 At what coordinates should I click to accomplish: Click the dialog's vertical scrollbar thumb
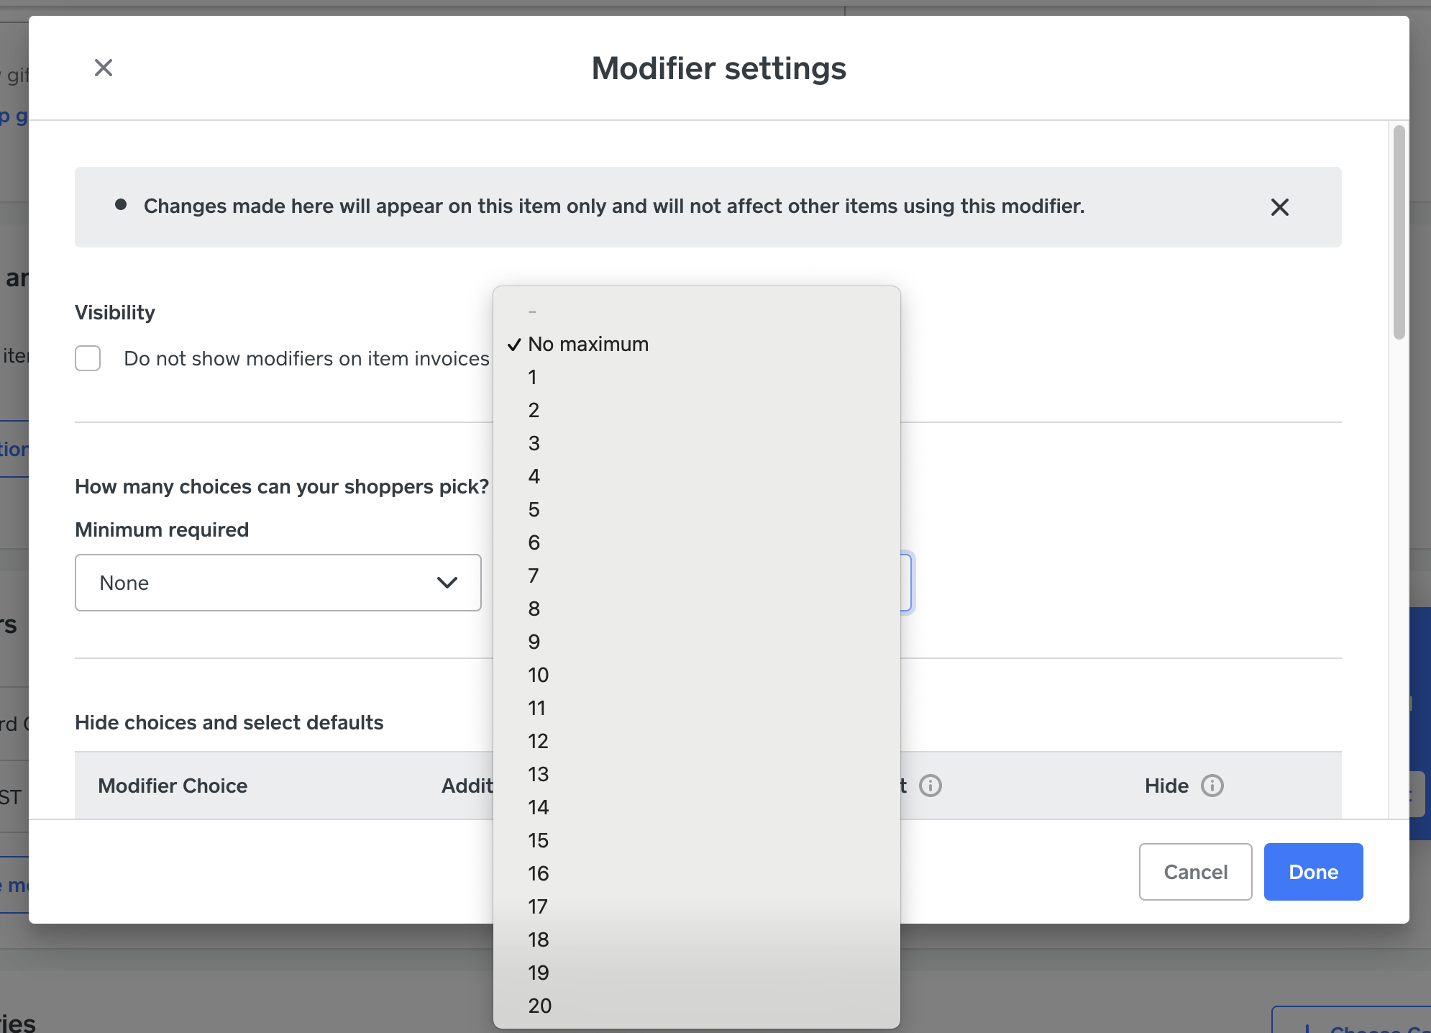click(x=1399, y=232)
